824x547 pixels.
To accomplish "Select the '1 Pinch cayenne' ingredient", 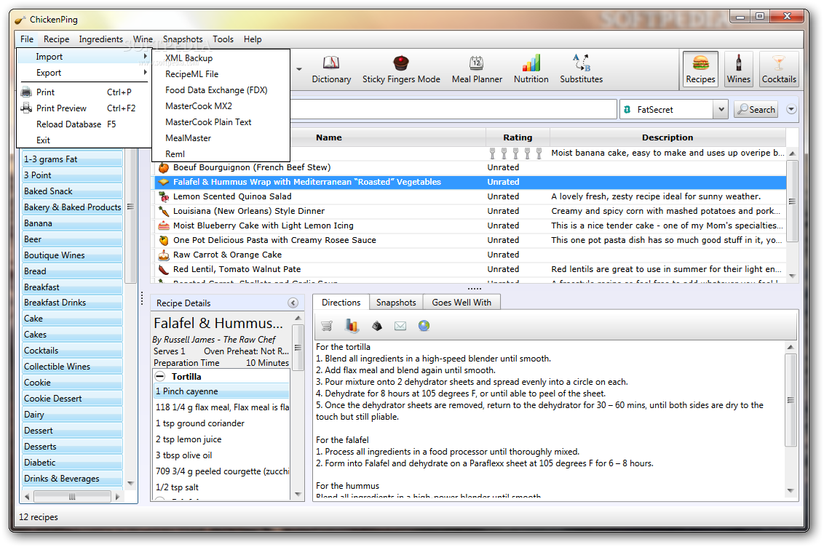I will [x=221, y=391].
